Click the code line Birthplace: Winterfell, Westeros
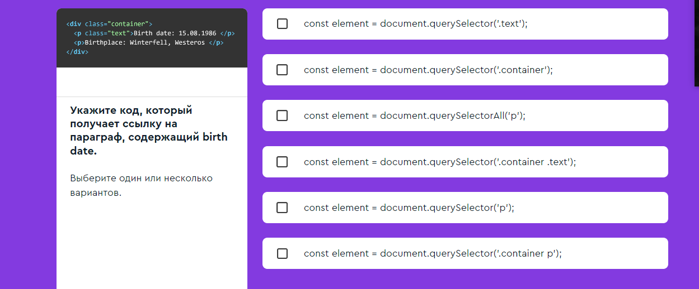699x289 pixels. 149,42
